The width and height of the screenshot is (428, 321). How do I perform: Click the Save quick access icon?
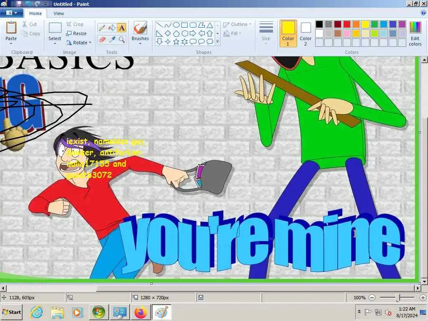click(19, 4)
